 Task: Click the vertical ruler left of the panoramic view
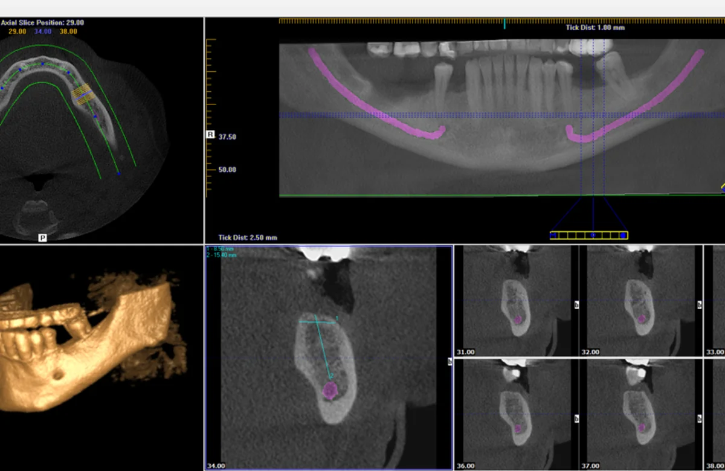point(210,118)
